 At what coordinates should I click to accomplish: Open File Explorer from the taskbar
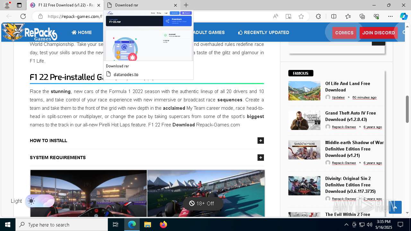pyautogui.click(x=147, y=225)
